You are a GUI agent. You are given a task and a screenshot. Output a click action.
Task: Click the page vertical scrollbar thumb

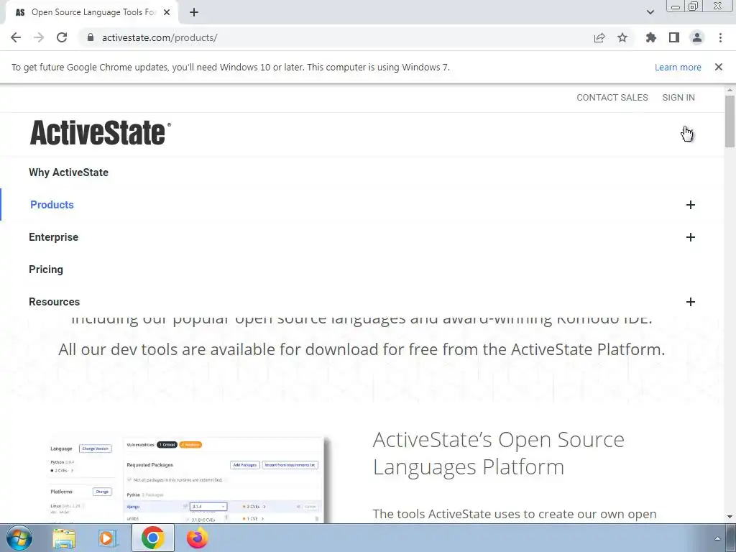pyautogui.click(x=730, y=121)
